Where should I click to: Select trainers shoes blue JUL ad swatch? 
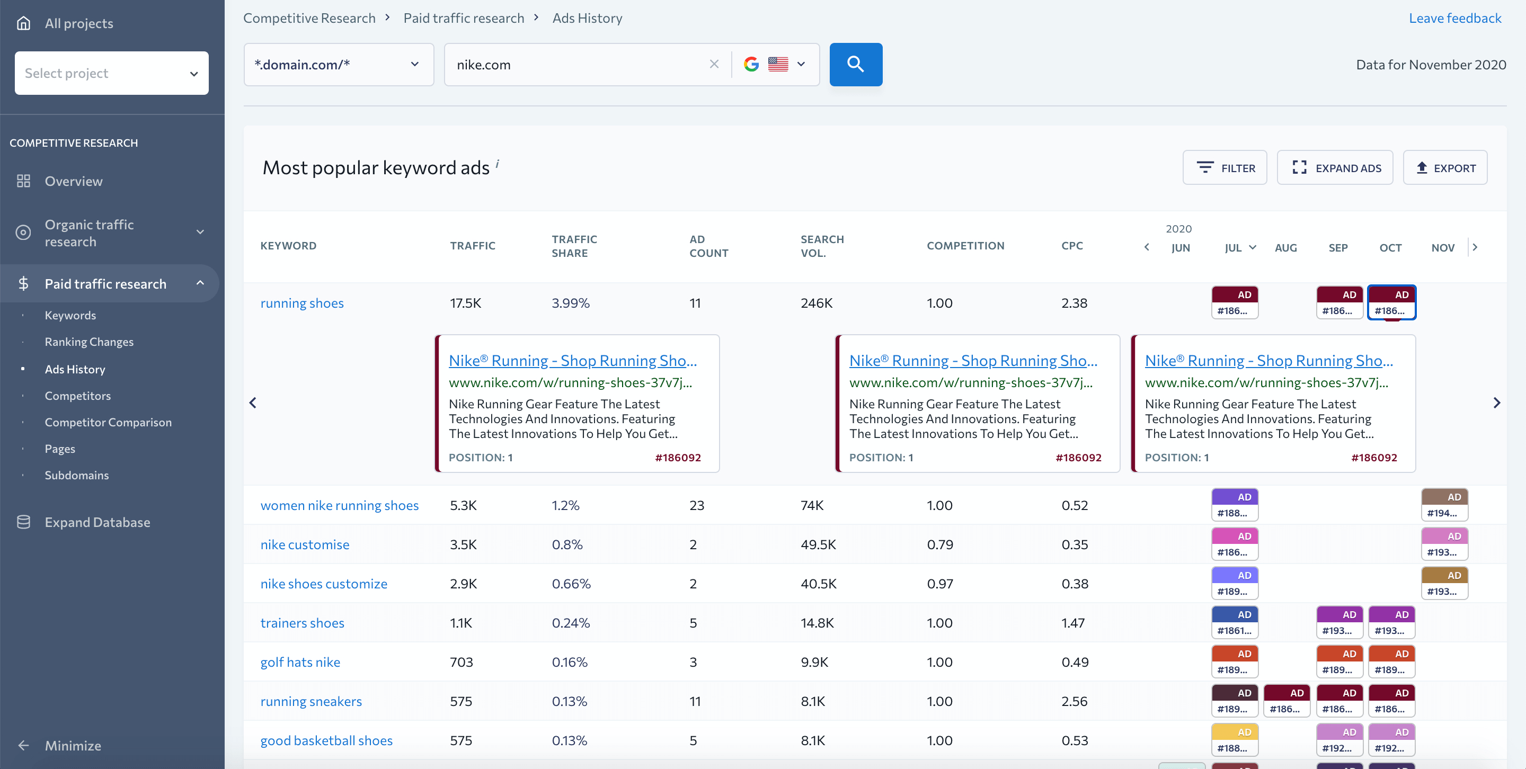1235,622
